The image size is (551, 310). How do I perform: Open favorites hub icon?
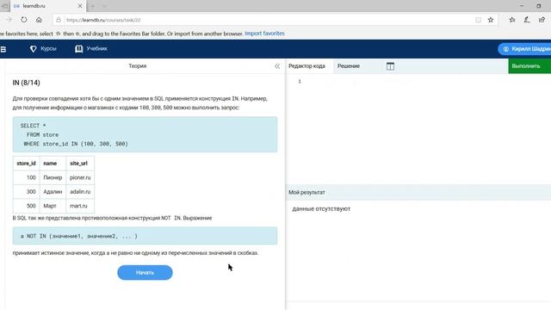[x=512, y=20]
